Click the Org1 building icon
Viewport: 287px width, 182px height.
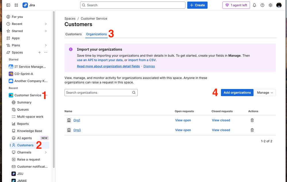pyautogui.click(x=69, y=120)
